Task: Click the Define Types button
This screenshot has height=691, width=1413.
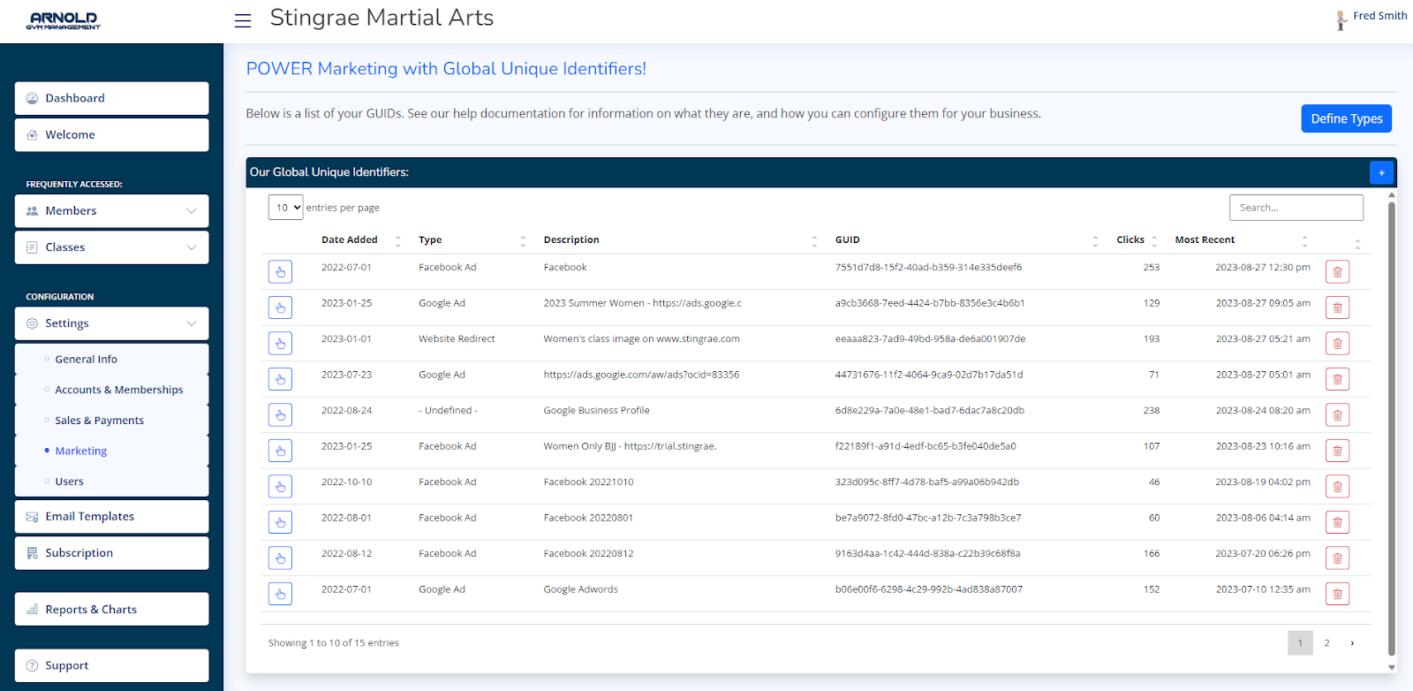Action: (1346, 118)
